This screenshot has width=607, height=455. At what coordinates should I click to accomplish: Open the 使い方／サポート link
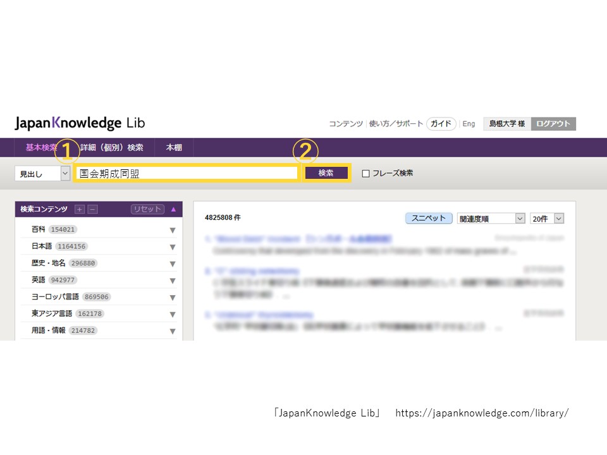(x=396, y=124)
